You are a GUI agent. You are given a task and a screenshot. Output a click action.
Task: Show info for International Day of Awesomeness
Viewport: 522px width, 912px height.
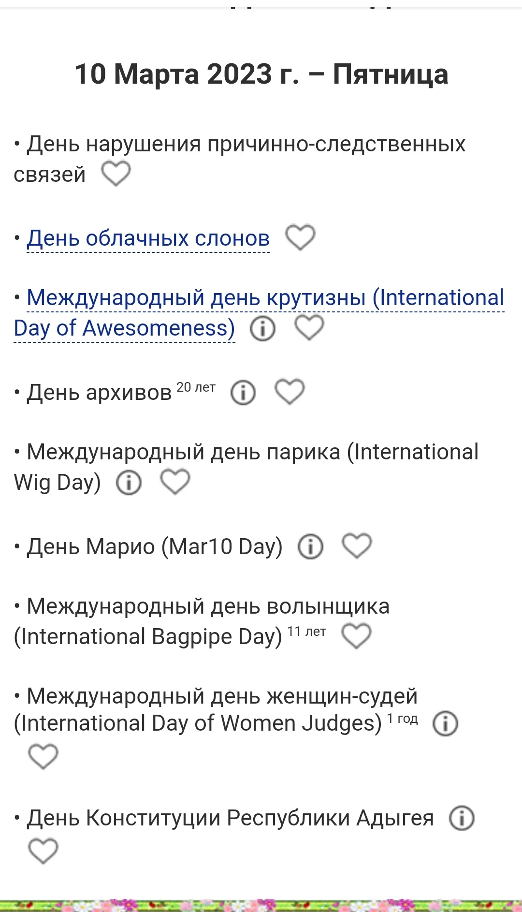tap(262, 329)
